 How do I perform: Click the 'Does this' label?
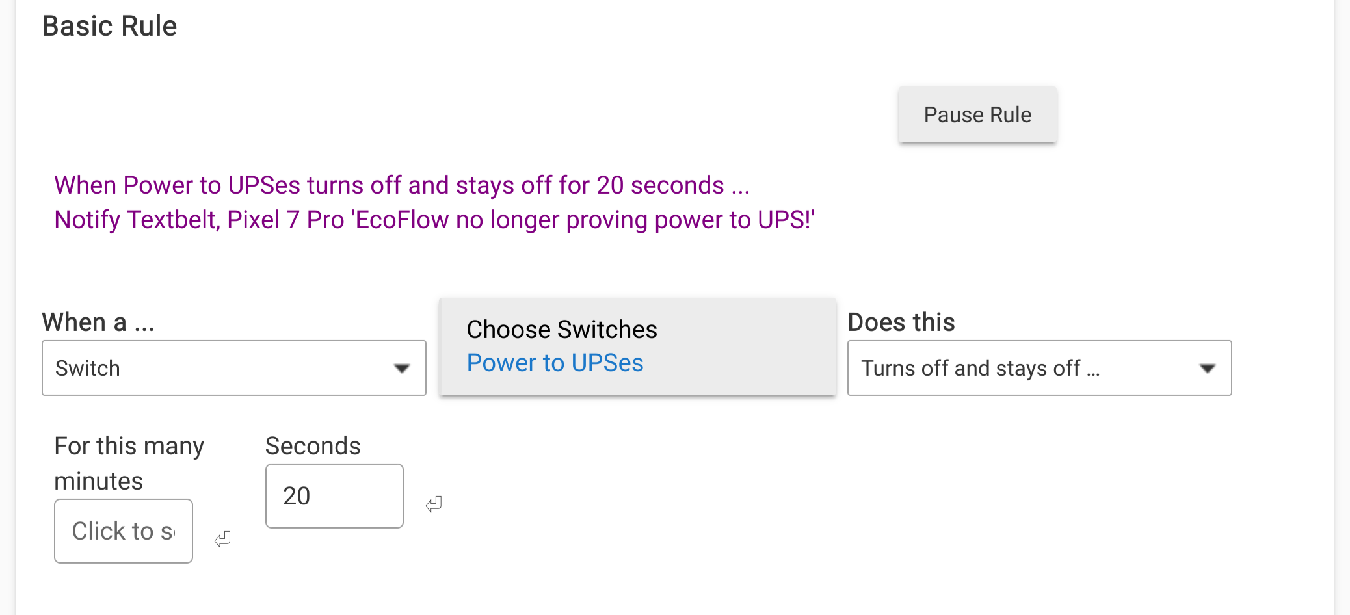(901, 322)
